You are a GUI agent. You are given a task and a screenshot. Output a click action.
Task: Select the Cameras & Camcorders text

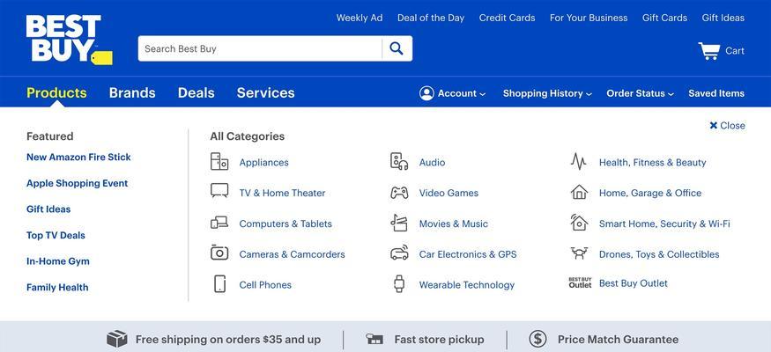coord(292,254)
